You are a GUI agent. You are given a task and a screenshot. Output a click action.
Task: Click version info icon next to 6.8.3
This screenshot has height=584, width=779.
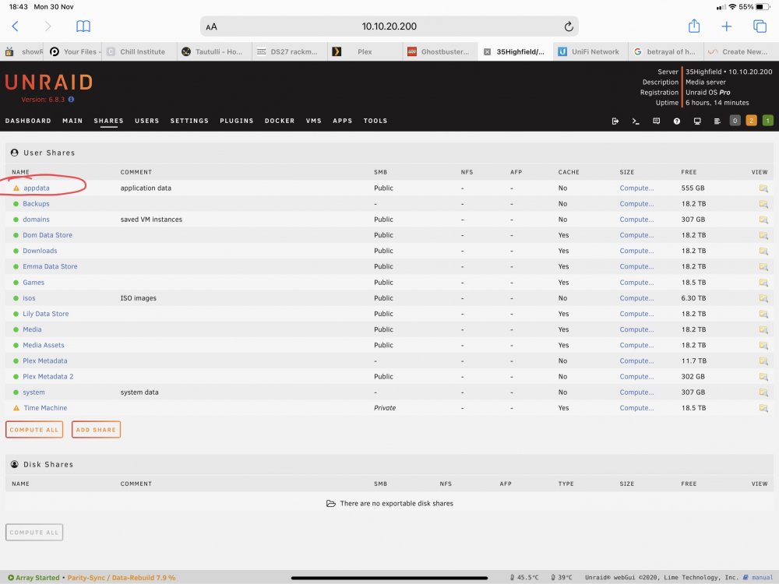coord(71,100)
